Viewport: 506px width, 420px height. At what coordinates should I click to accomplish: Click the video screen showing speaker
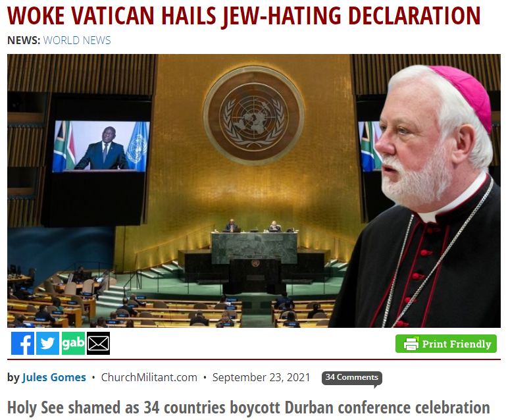click(101, 146)
